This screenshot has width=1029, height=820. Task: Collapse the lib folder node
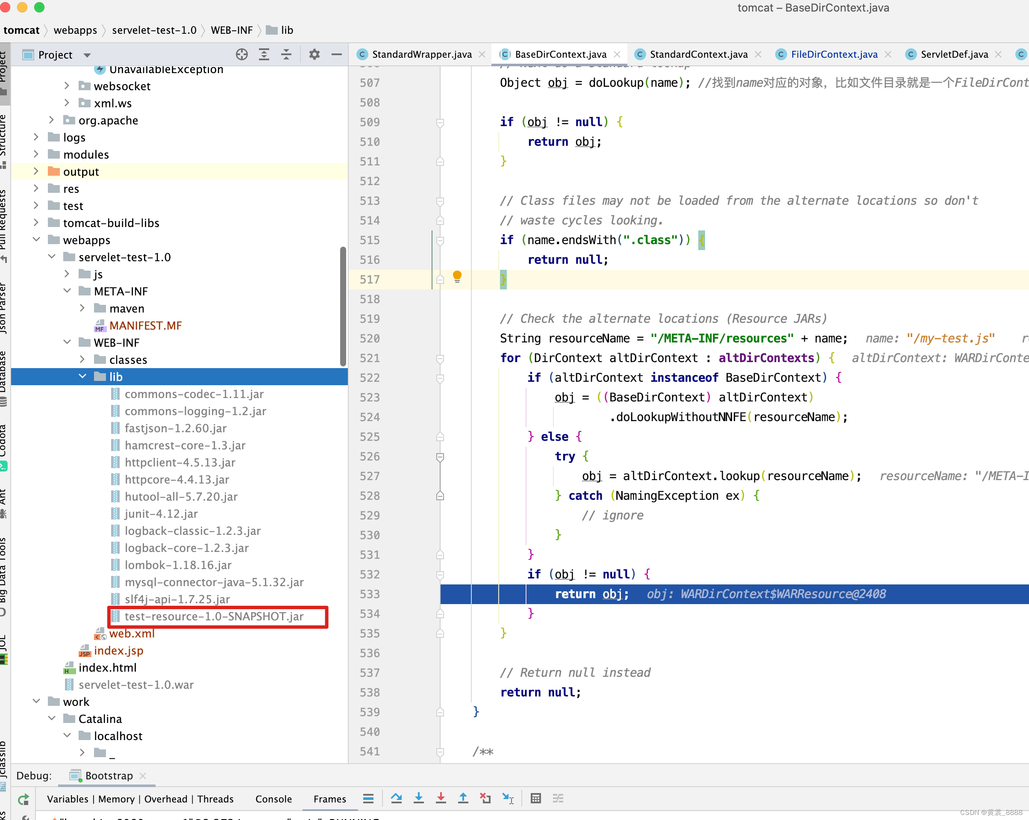(82, 376)
